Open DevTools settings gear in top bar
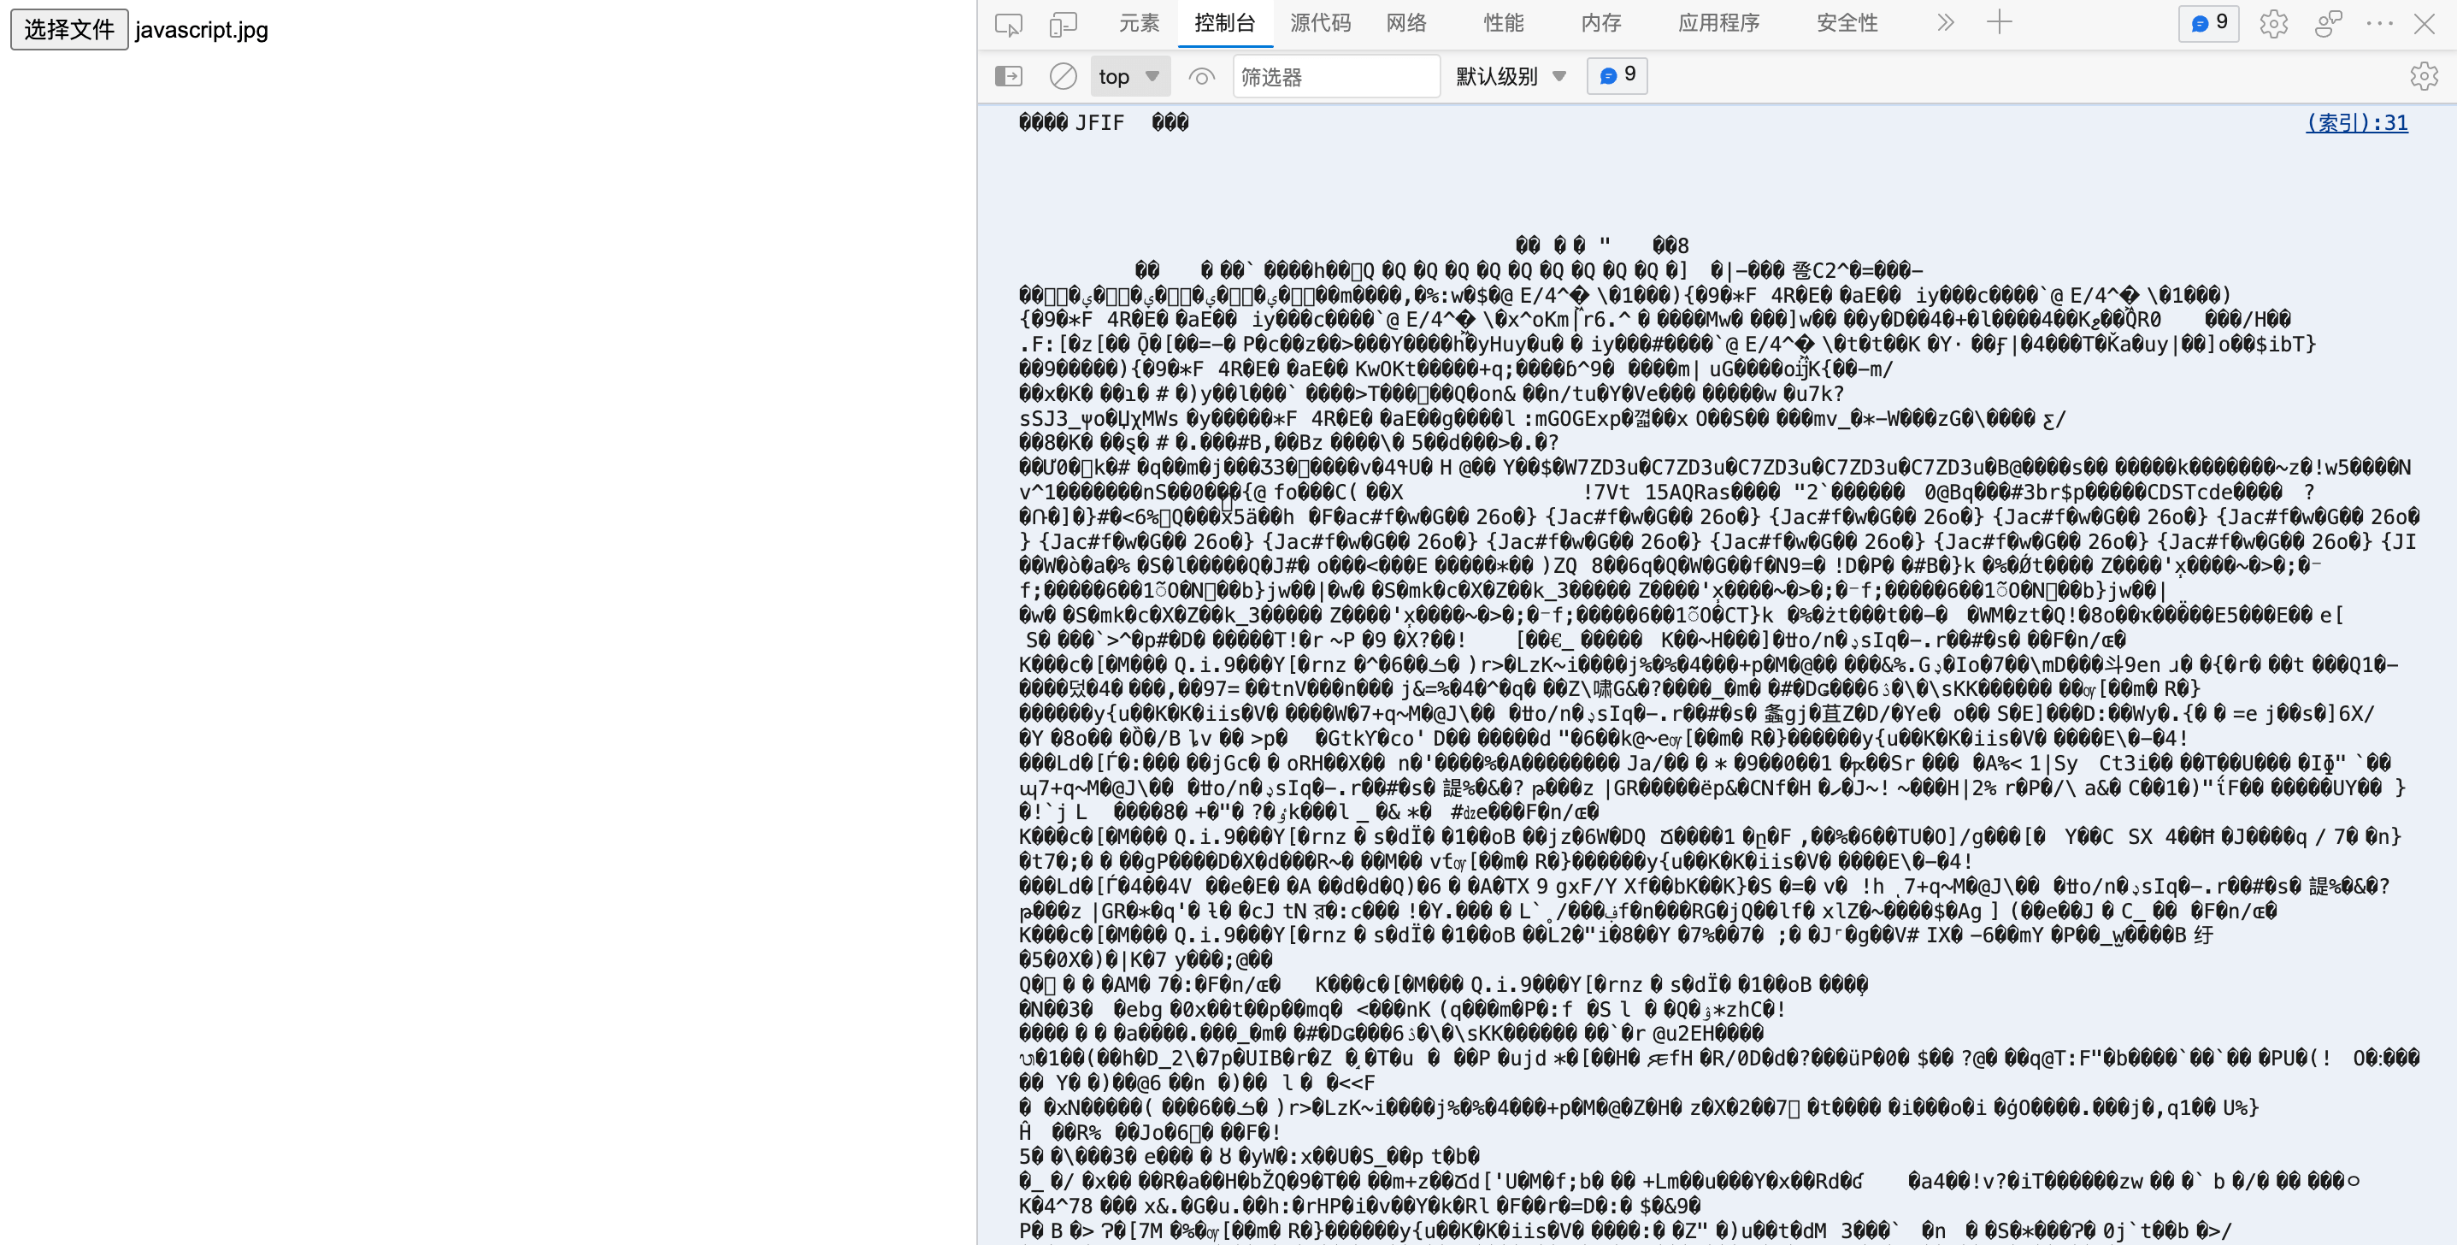 tap(2273, 24)
